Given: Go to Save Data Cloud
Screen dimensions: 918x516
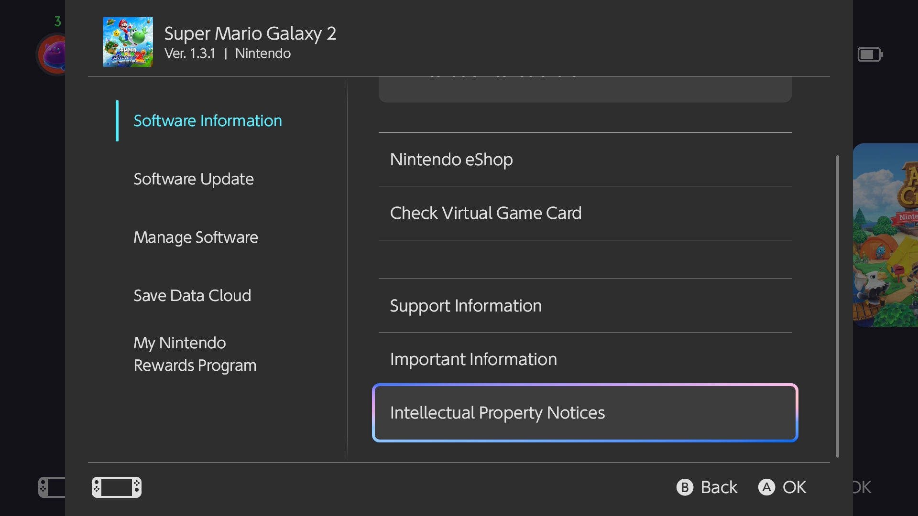Looking at the screenshot, I should [x=192, y=296].
